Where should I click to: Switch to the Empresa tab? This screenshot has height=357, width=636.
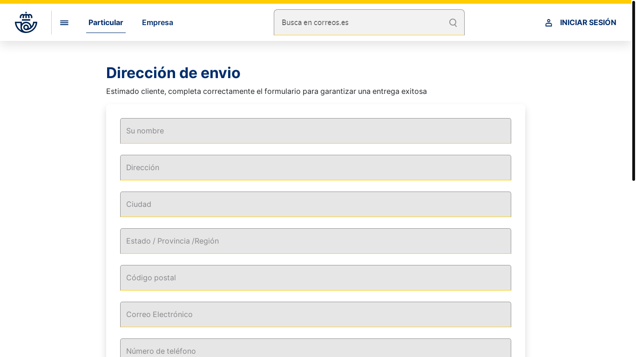[x=157, y=22]
